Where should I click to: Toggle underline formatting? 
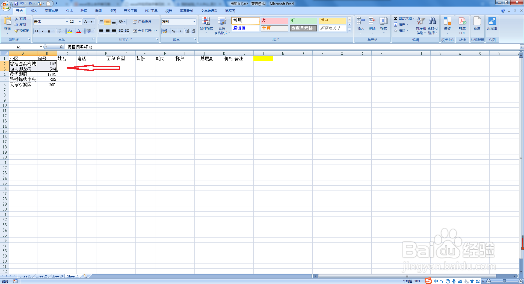click(49, 31)
